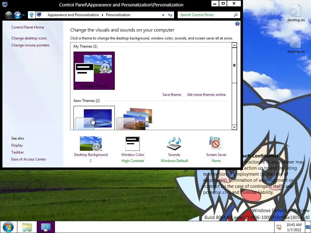311x233 pixels.
Task: Click the Desktop Background label
Action: click(x=91, y=155)
